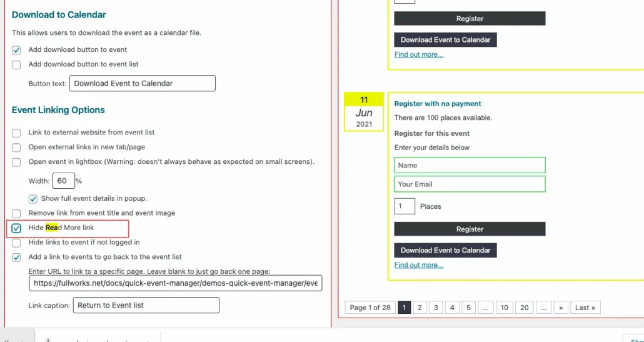This screenshot has height=342, width=644.
Task: Go to page 2 in pagination
Action: pos(420,308)
